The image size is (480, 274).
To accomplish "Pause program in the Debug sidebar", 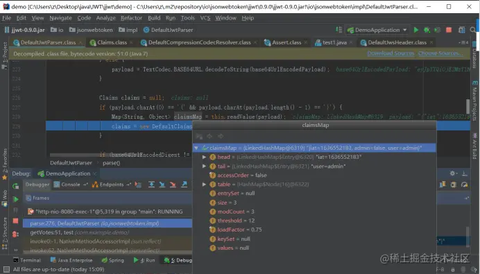I will (16, 210).
